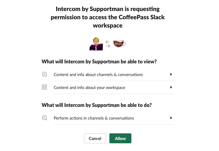Click chat bubble icon beside Perform actions row
This screenshot has width=219, height=151.
click(44, 118)
